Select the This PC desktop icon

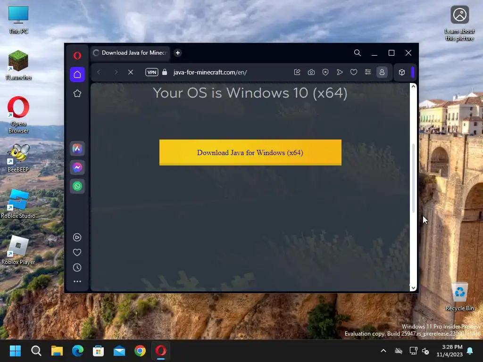point(18,20)
